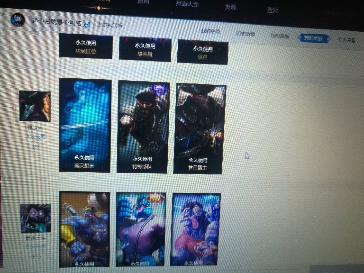
Task: Open the 战绩 tab in profile navigation
Action: coord(210,31)
